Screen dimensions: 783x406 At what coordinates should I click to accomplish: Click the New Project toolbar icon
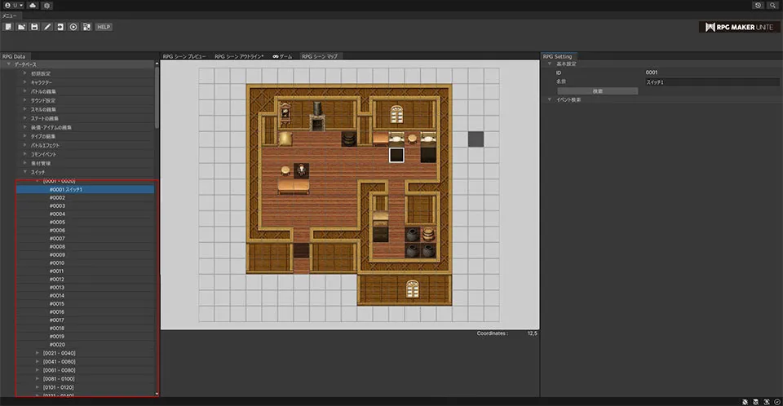(7, 27)
